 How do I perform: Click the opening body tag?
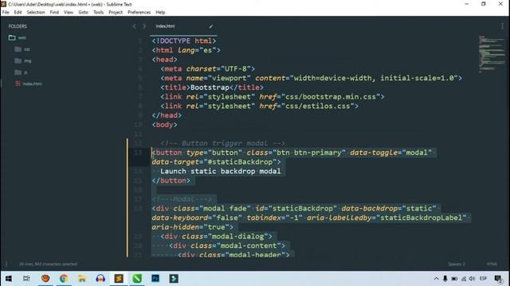[x=165, y=125]
